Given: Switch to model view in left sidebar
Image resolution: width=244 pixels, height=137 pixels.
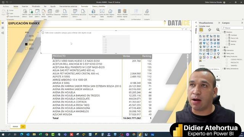Looking at the screenshot, I should 3,33.
